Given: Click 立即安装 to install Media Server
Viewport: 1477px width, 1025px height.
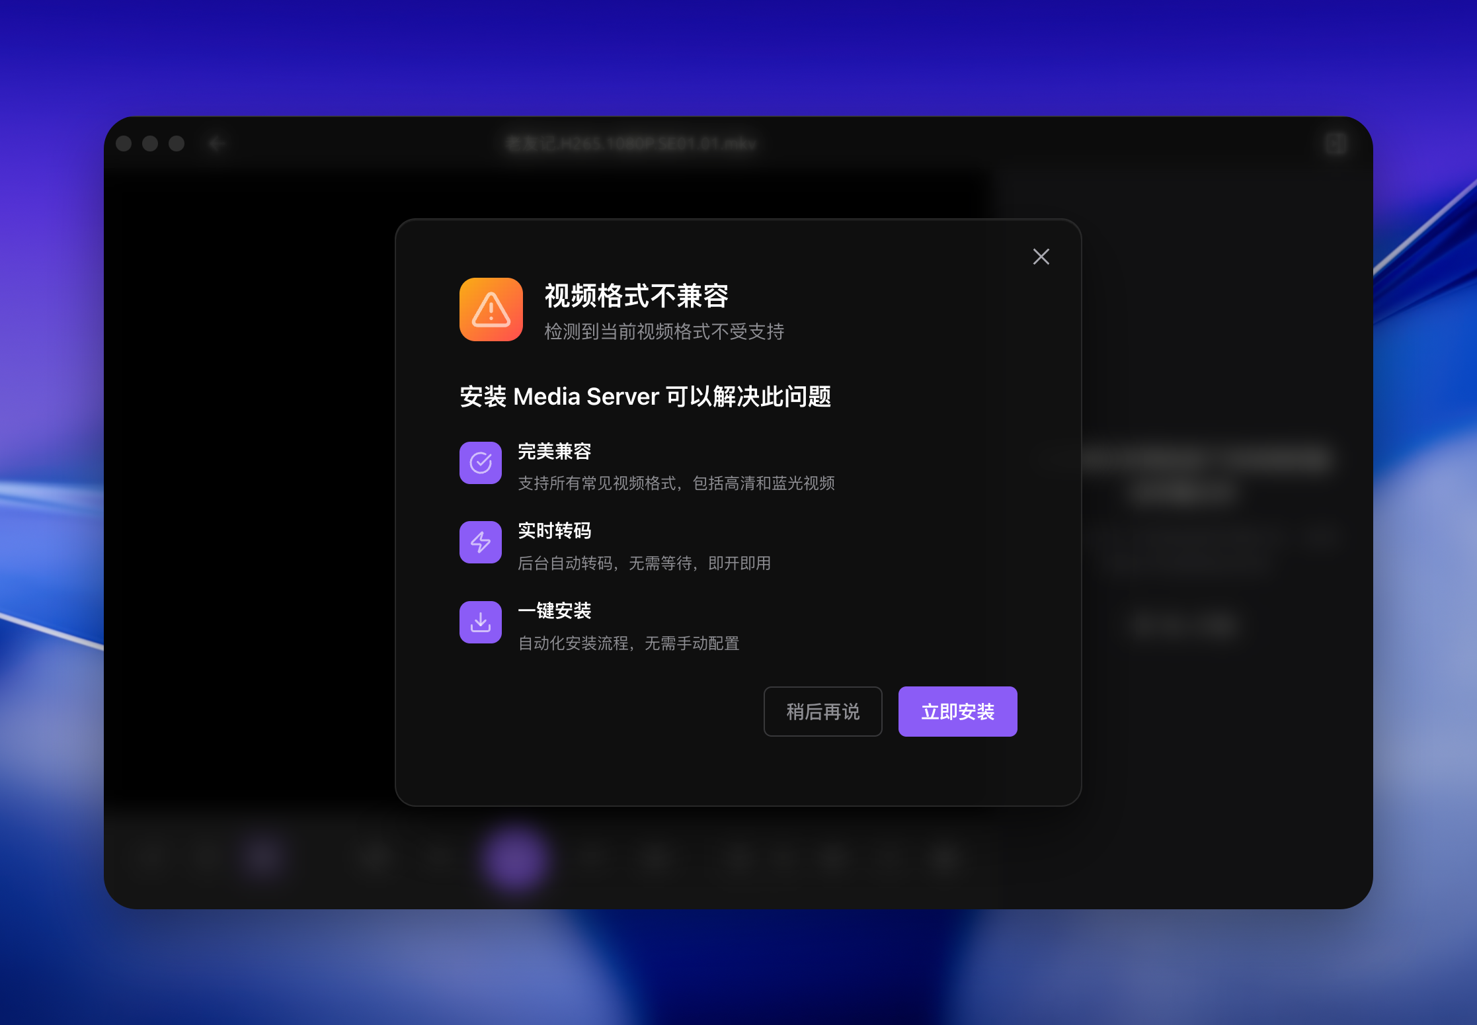Looking at the screenshot, I should [x=957, y=712].
